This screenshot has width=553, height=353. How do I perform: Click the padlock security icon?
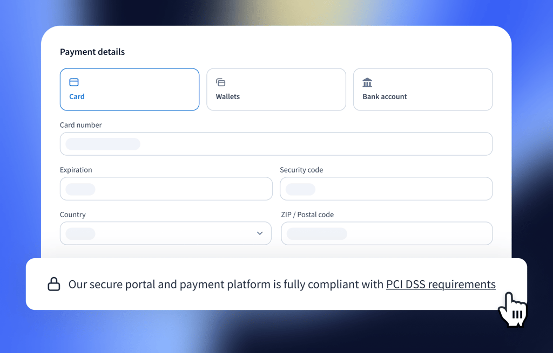pyautogui.click(x=54, y=284)
